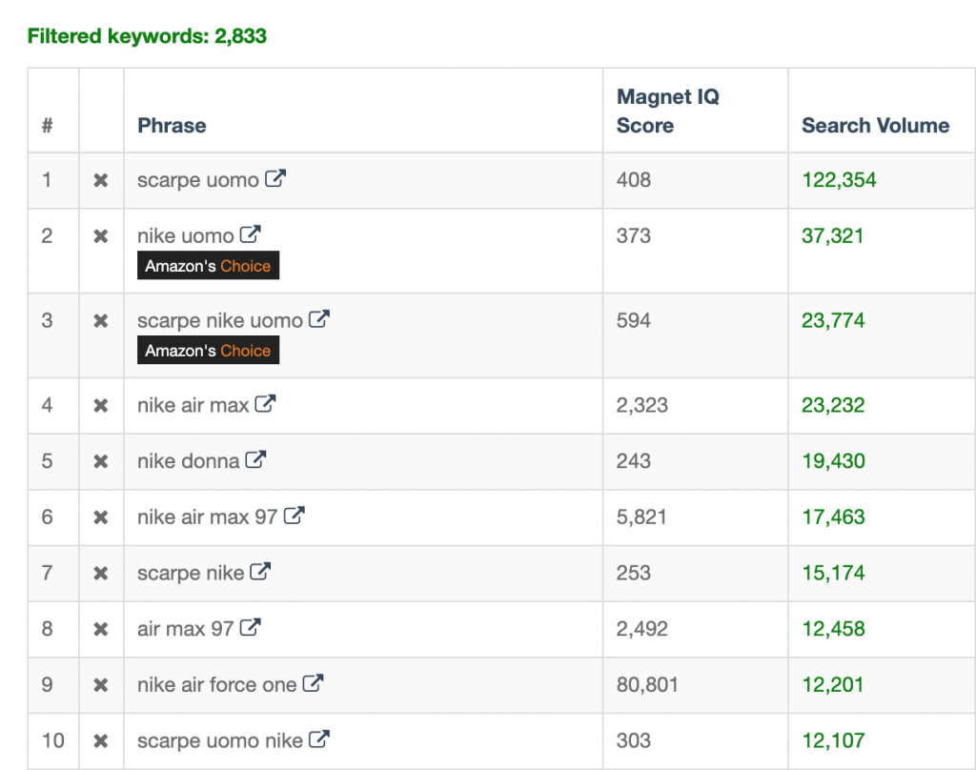Screen dimensions: 976x770
Task: Open external link icon for 'air max 97'
Action: [251, 627]
